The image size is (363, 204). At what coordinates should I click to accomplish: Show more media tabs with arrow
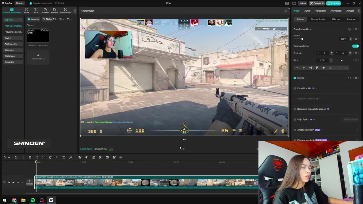[x=75, y=11]
